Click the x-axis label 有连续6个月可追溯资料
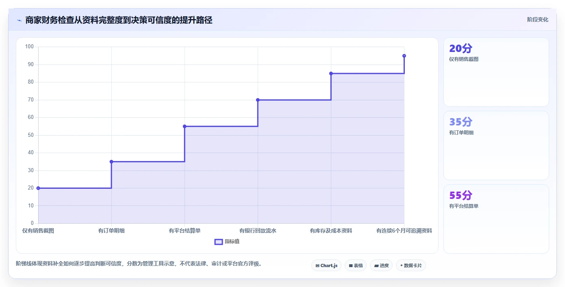Image resolution: width=565 pixels, height=287 pixels. 404,231
